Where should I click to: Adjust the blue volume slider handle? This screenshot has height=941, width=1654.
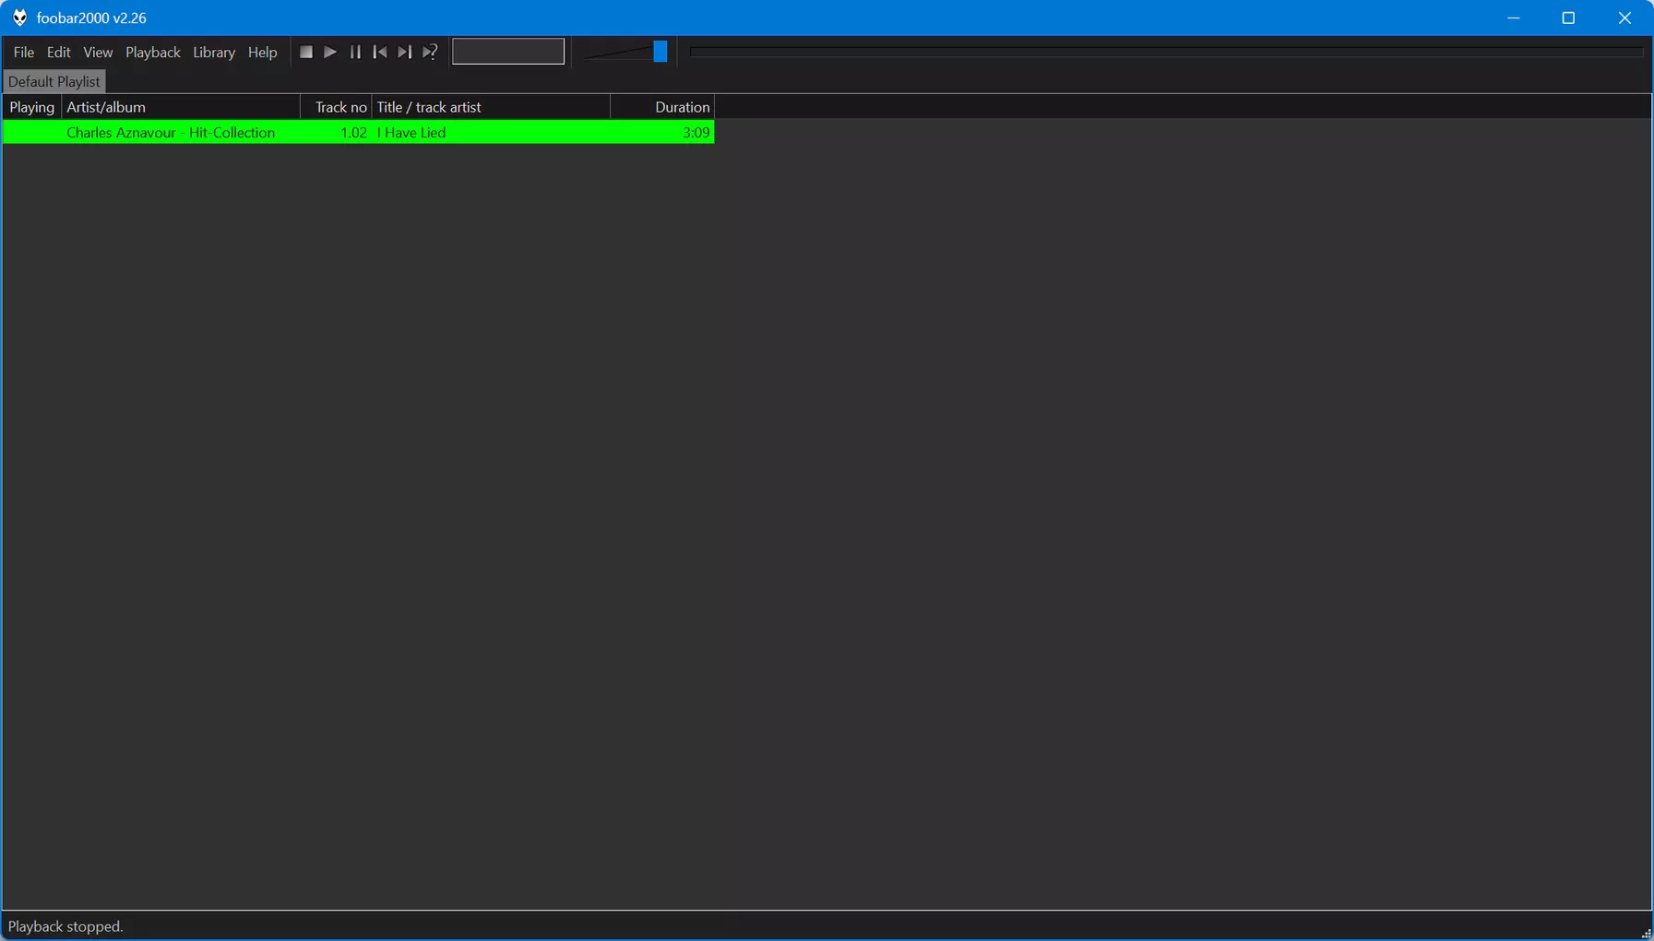(660, 52)
